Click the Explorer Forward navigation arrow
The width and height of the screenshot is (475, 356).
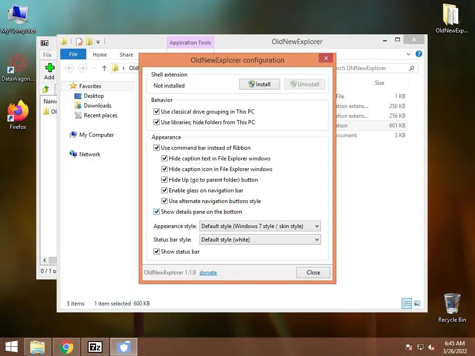click(83, 68)
